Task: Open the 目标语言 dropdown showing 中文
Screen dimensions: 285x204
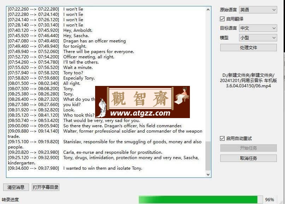Action: [x=258, y=28]
